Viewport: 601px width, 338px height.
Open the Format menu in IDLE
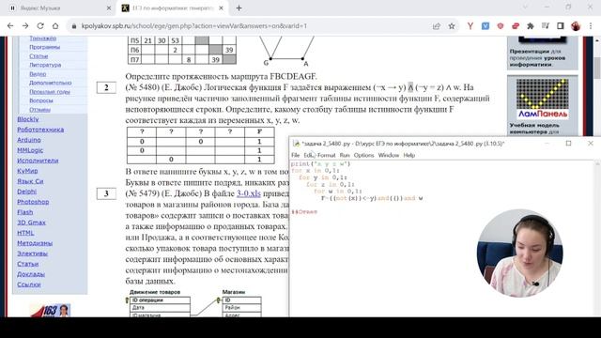click(x=326, y=155)
